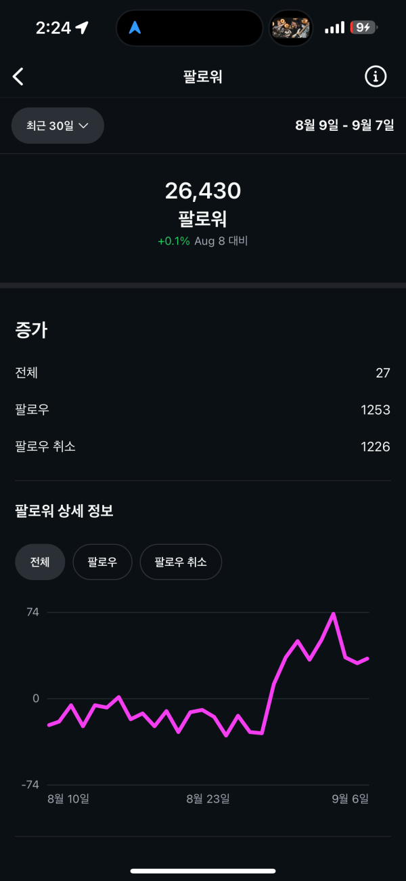
Task: Open the 최근 30일 date range dropdown
Action: 58,125
